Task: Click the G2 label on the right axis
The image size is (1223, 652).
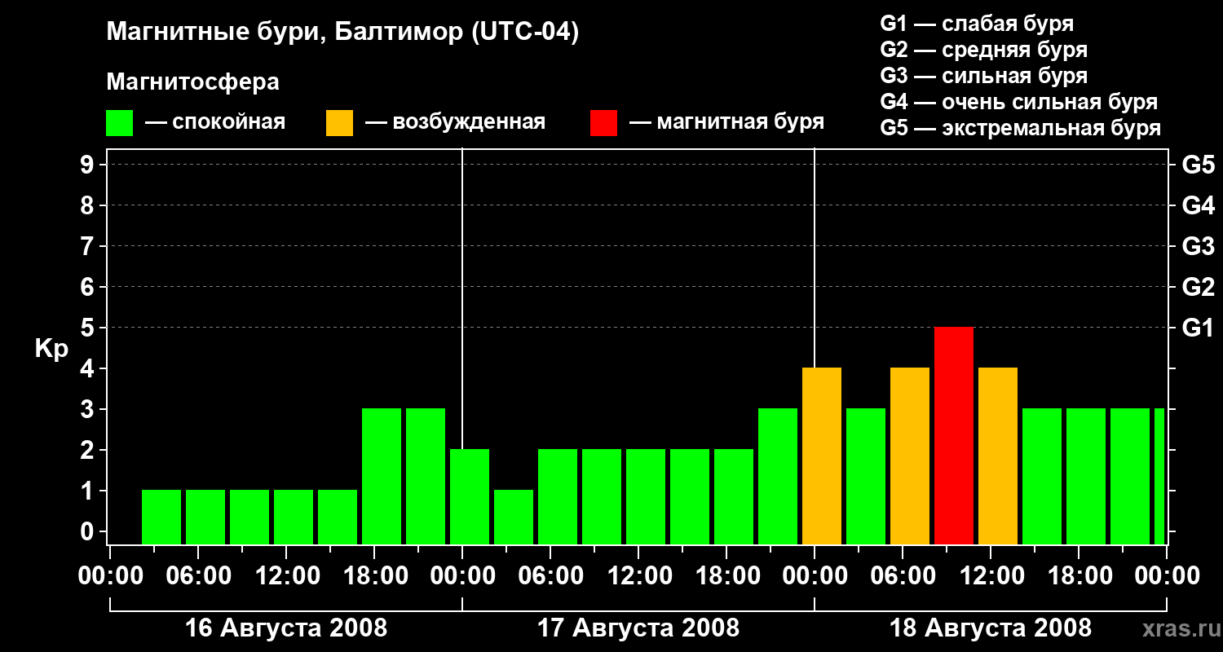Action: click(1198, 287)
